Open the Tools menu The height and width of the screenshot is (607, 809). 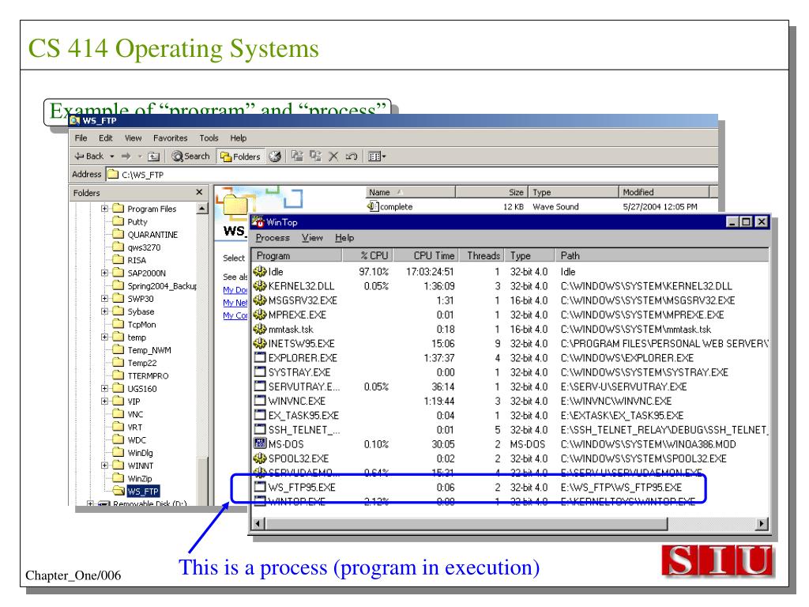point(209,138)
